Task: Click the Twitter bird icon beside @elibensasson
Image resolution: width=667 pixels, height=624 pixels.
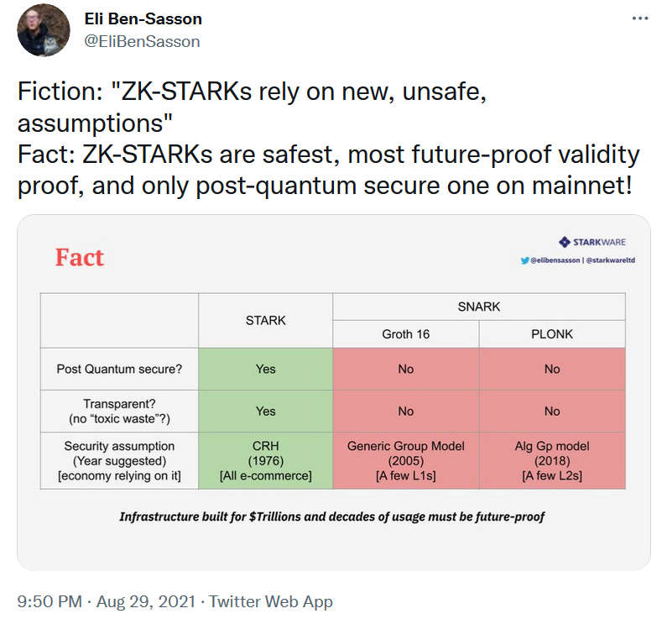Action: click(524, 261)
